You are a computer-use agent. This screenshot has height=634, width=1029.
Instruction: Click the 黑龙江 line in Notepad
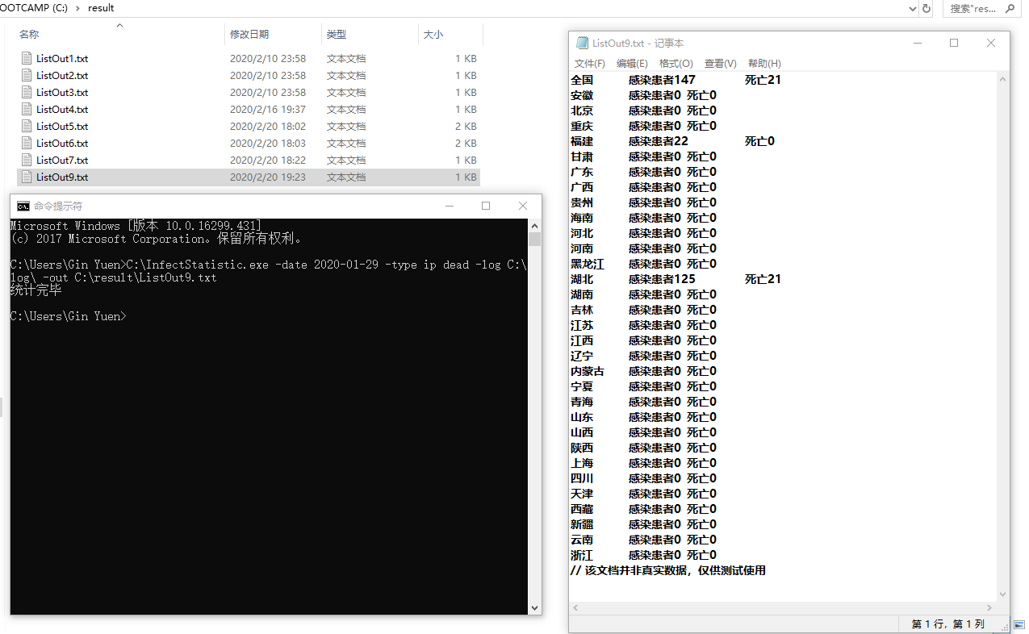[x=643, y=264]
